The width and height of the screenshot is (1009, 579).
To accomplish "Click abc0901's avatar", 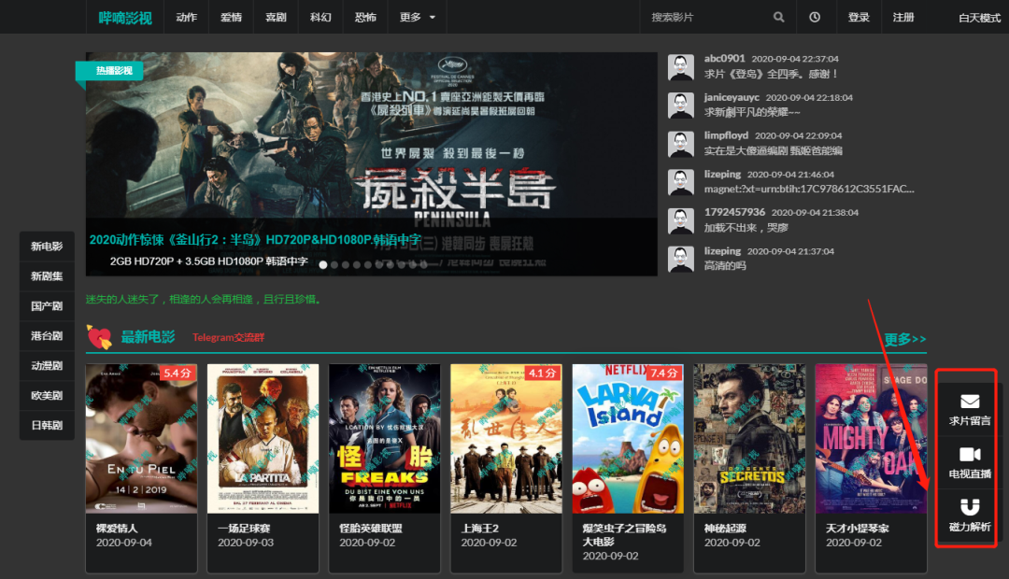I will pos(681,67).
